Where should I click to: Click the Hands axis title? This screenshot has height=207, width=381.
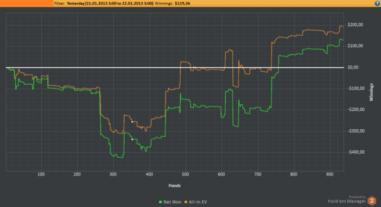175,186
